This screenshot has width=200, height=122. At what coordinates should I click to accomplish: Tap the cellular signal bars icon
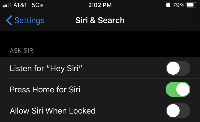pyautogui.click(x=7, y=5)
